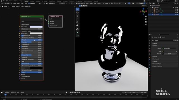Click the viewport zoom magnifier icon
179x100 pixels.
point(146,16)
